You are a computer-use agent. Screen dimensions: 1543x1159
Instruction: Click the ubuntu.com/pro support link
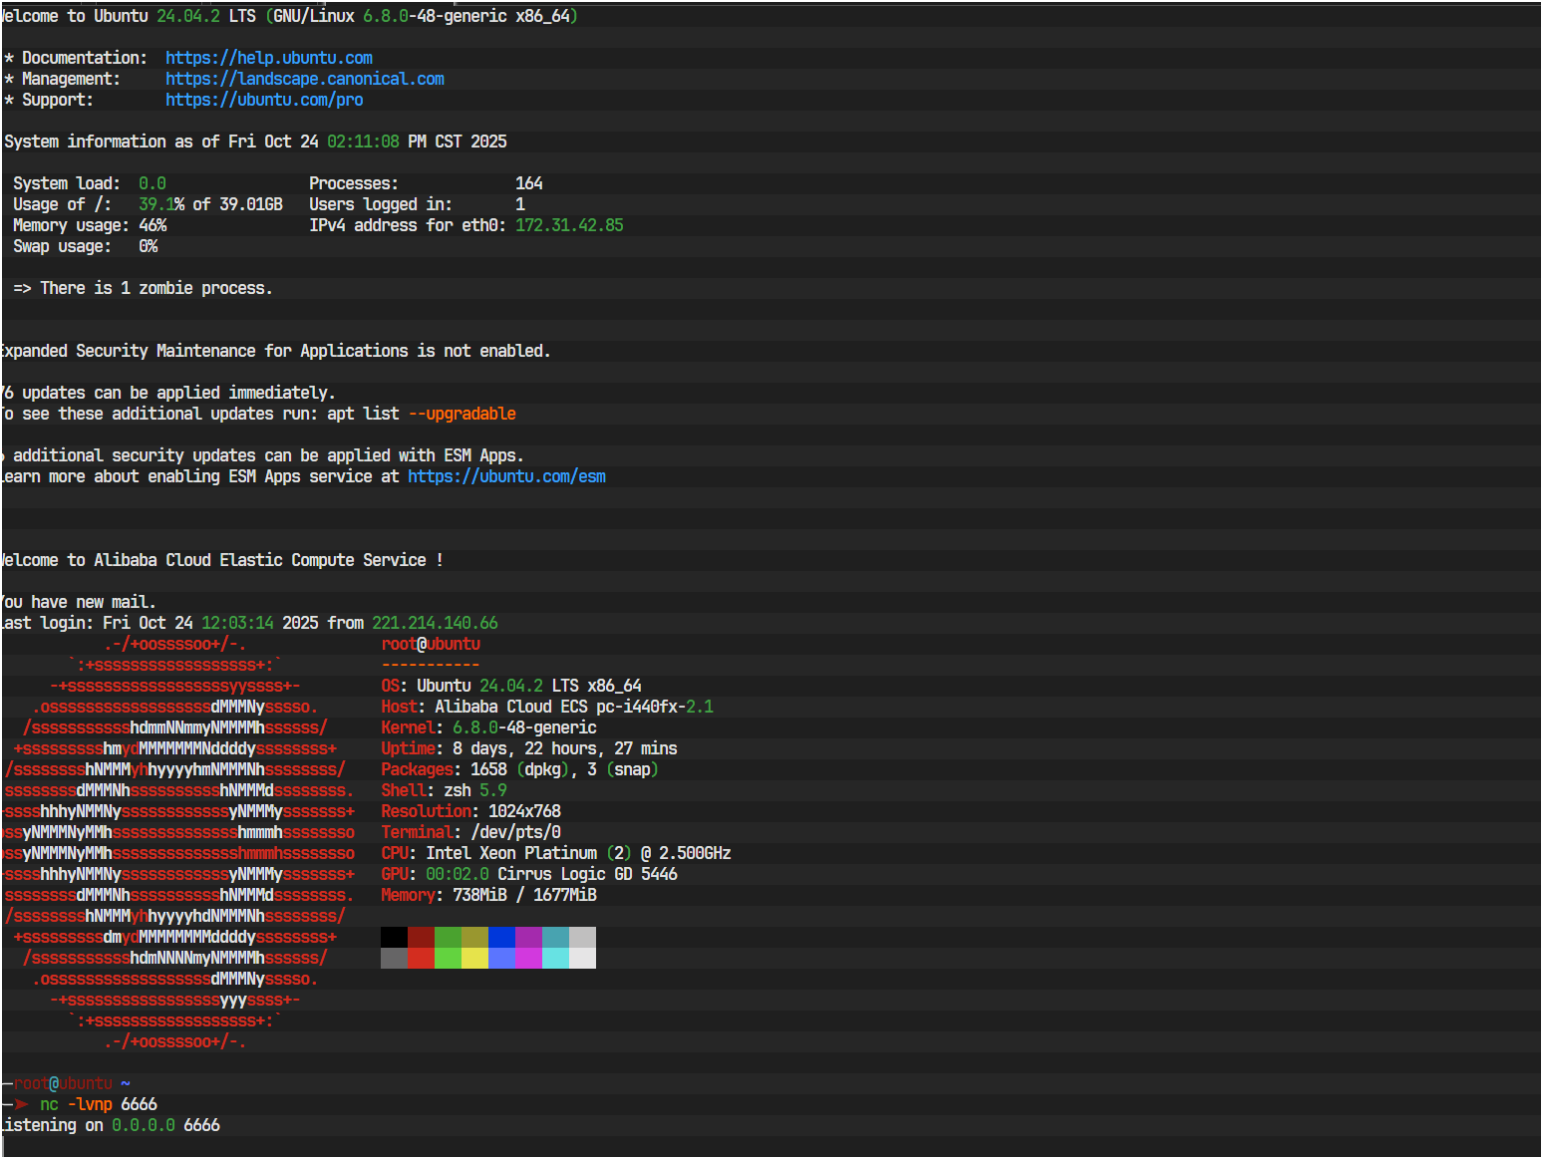[263, 100]
